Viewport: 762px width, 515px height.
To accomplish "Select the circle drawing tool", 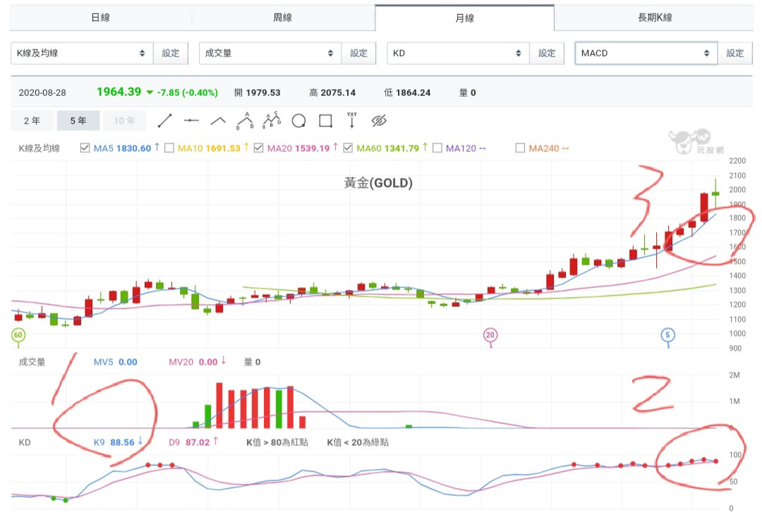I will pyautogui.click(x=298, y=121).
